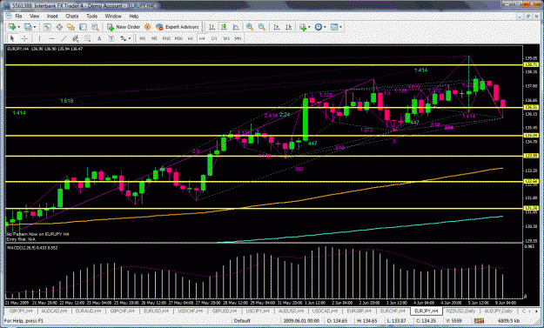The height and width of the screenshot is (328, 544).
Task: Open the Window menu
Action: pos(113,16)
